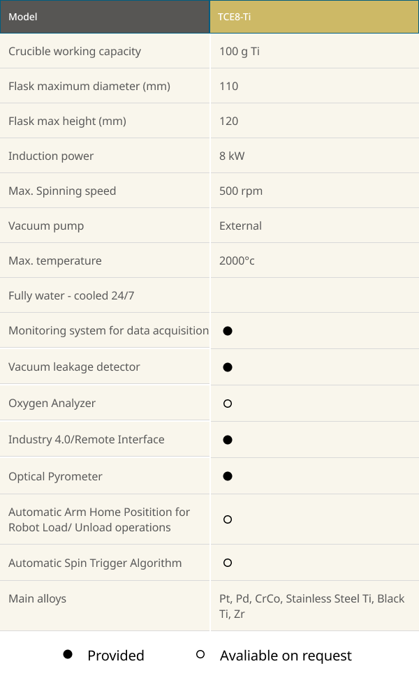This screenshot has width=419, height=687.
Task: Click the Crucible working capacity label
Action: 75,51
